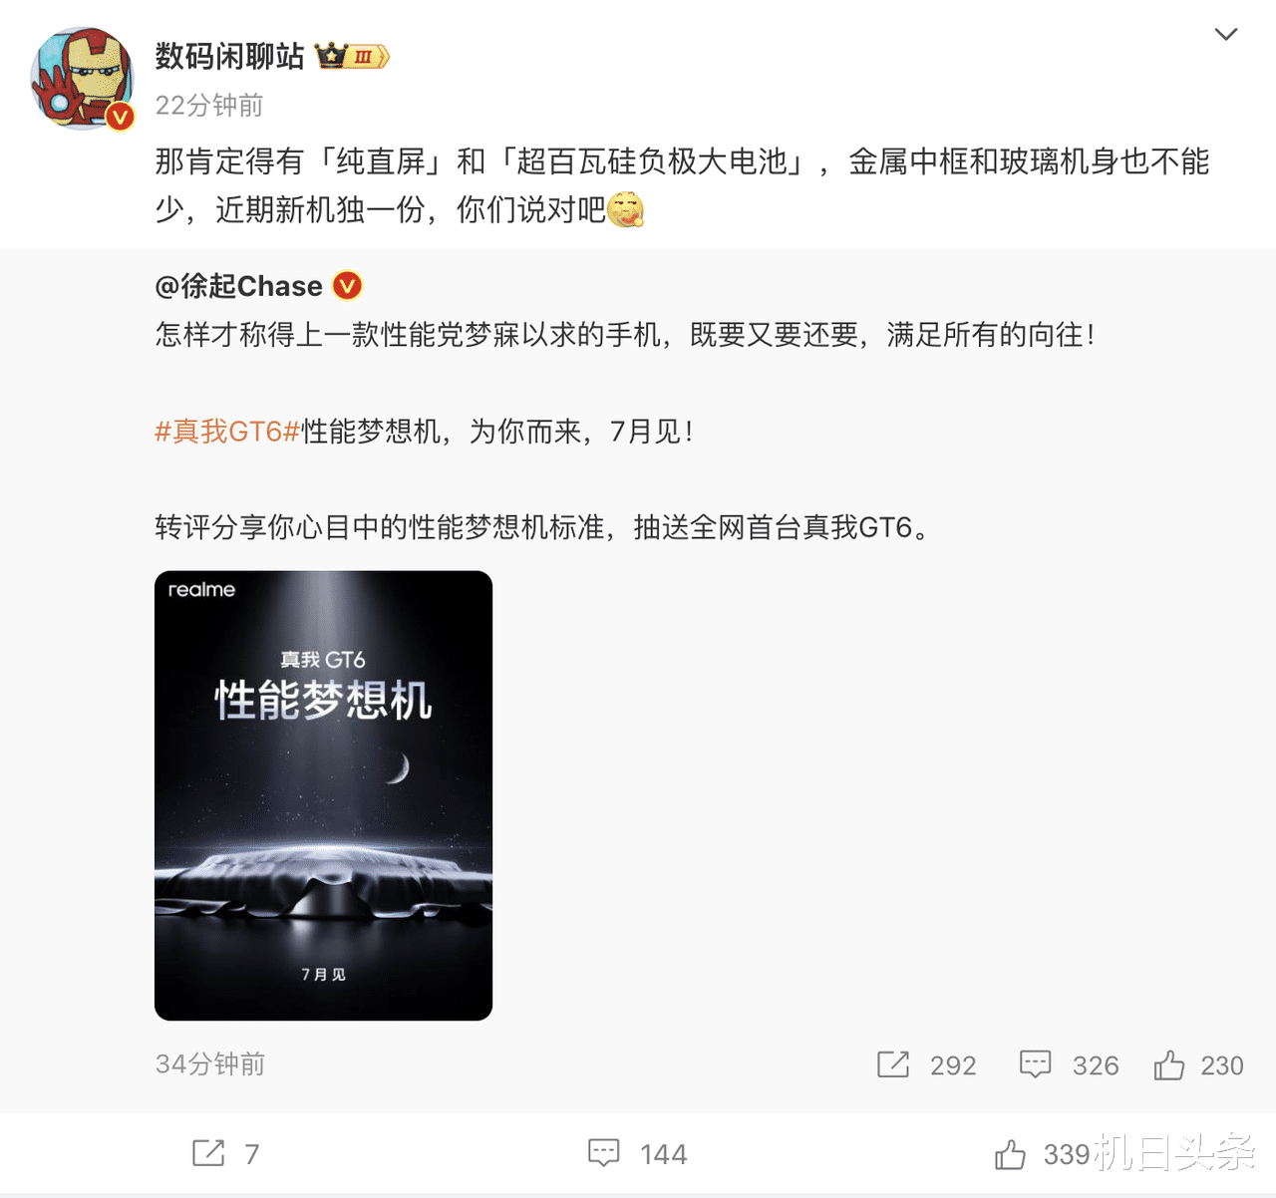Like this post showing 339 likes
The image size is (1276, 1198).
tap(1042, 1154)
